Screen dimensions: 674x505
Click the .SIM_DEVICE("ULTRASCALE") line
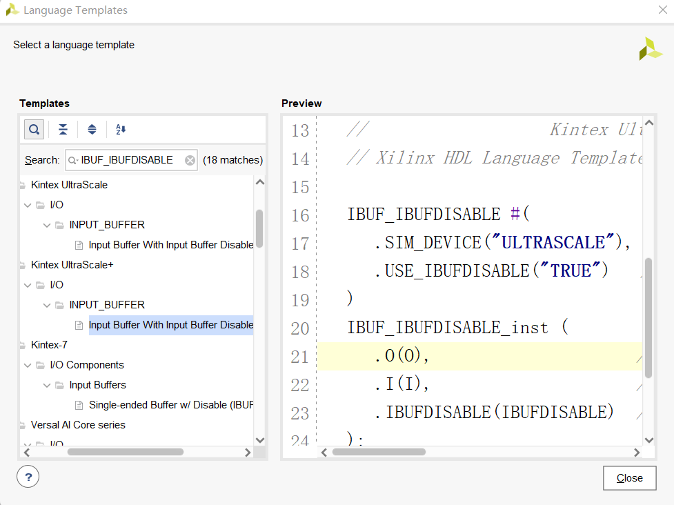tap(502, 242)
